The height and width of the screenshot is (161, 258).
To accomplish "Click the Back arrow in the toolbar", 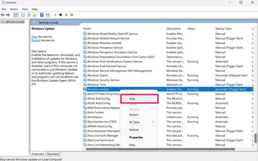I will (x=3, y=15).
